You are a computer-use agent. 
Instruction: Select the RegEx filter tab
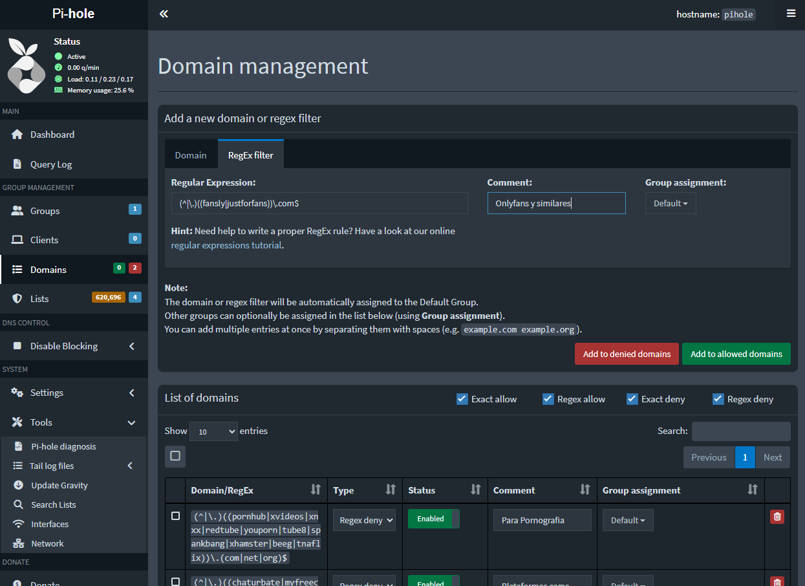click(x=250, y=155)
